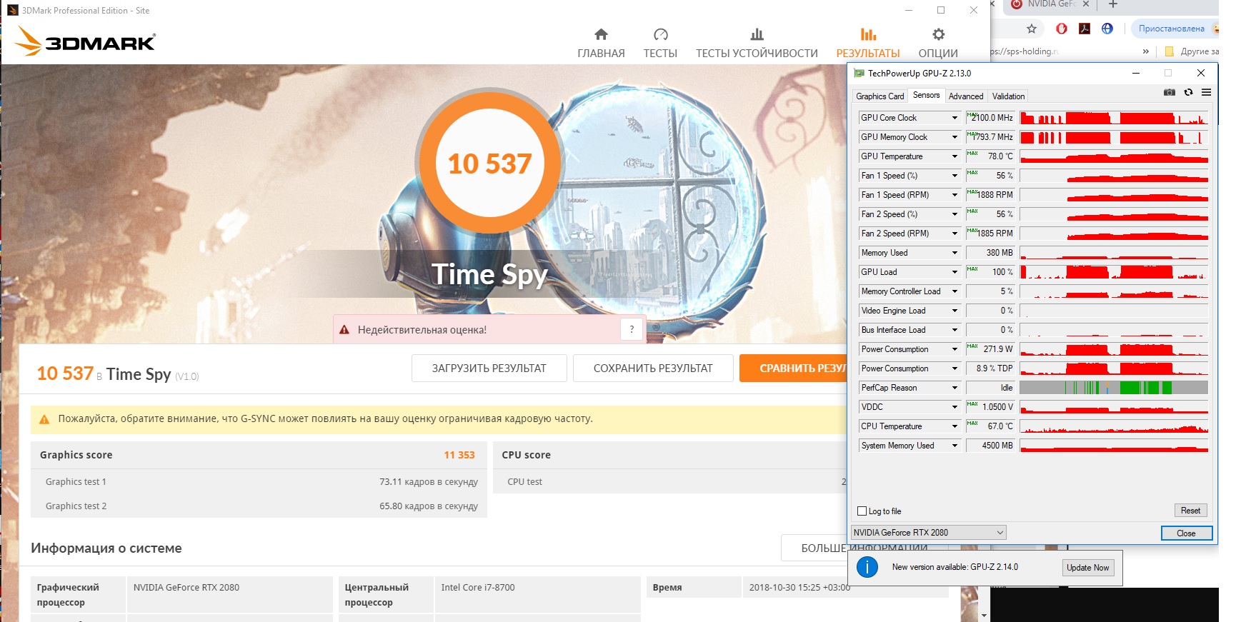Screen dimensions: 1246x622
Task: Go to the ГЛАВНАЯ home section in 3DMark
Action: pyautogui.click(x=601, y=43)
